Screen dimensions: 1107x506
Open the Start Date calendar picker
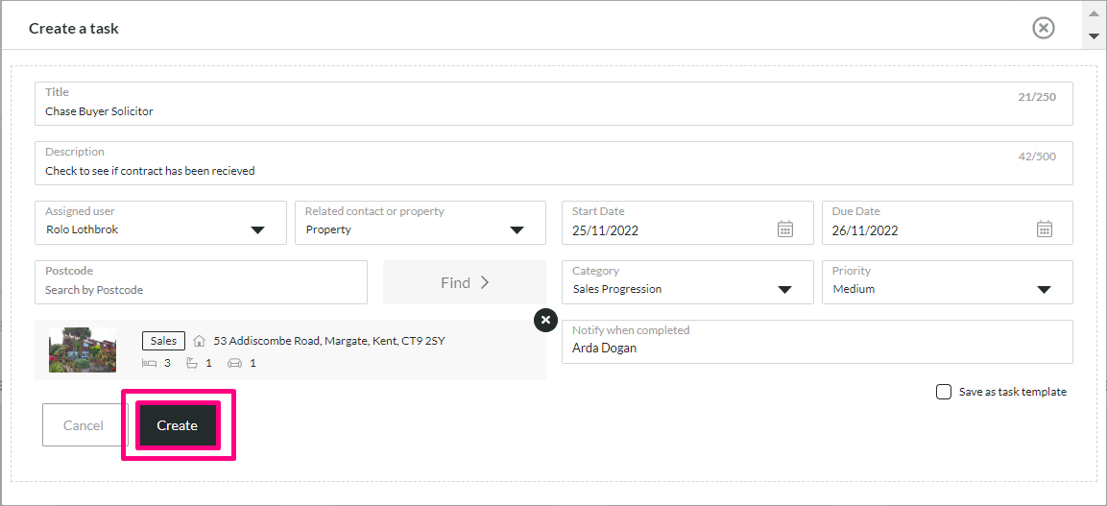tap(785, 229)
